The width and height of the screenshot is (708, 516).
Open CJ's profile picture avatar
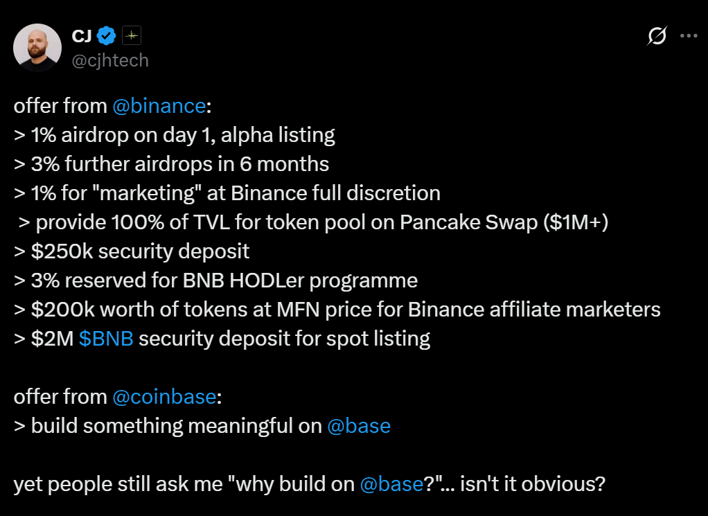37,47
